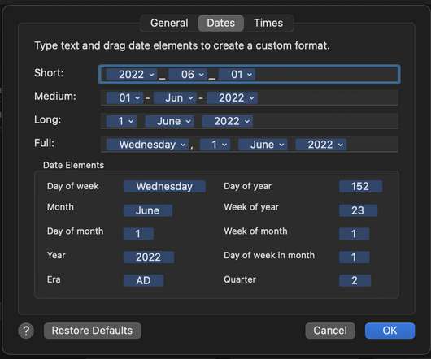
Task: Switch to the Times tab
Action: pyautogui.click(x=268, y=23)
